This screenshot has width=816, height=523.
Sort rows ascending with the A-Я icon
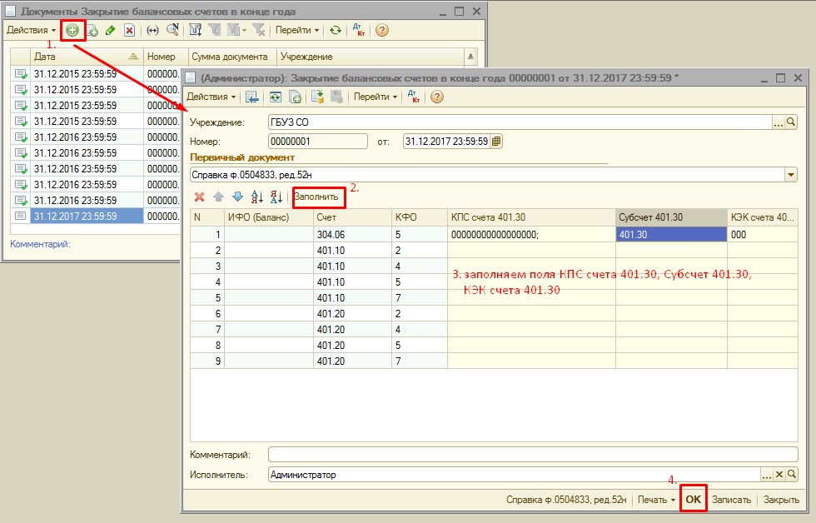pos(256,197)
